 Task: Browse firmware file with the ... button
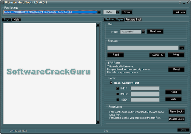pyautogui.click(x=182, y=48)
